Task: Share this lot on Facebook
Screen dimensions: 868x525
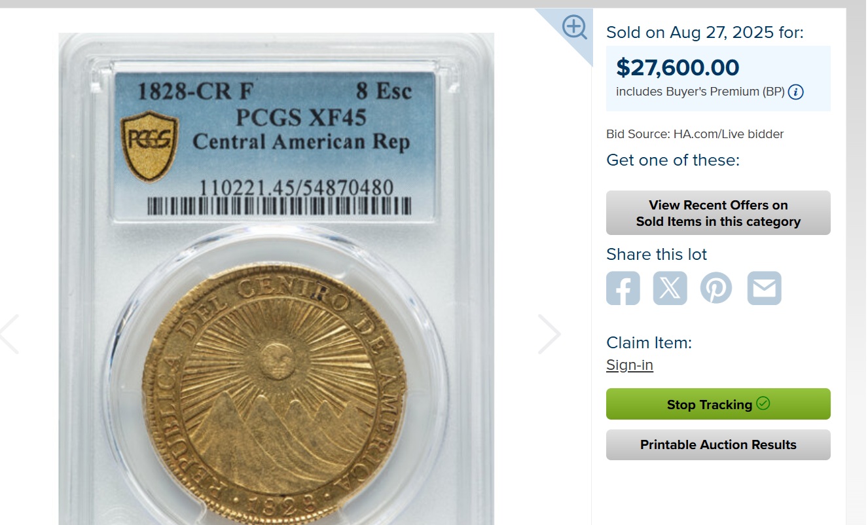Action: click(623, 288)
